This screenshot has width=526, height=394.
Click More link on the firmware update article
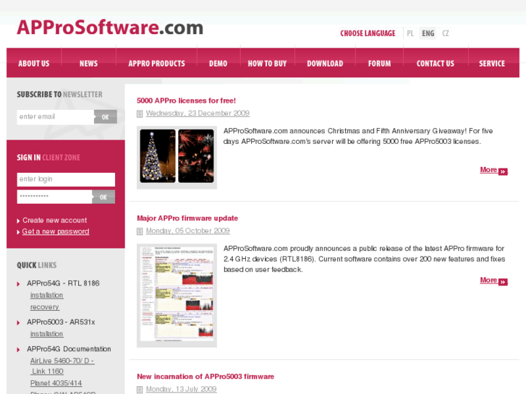(488, 280)
